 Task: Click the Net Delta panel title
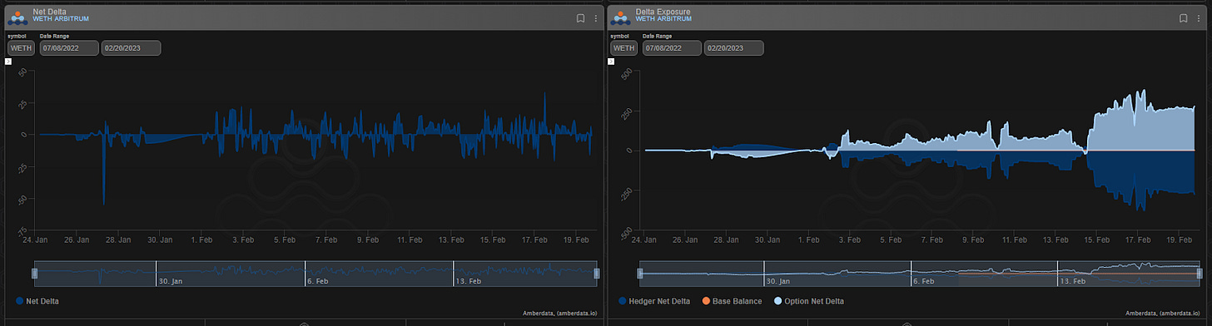click(50, 11)
